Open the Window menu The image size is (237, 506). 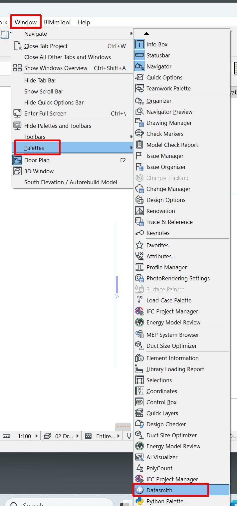(x=26, y=22)
